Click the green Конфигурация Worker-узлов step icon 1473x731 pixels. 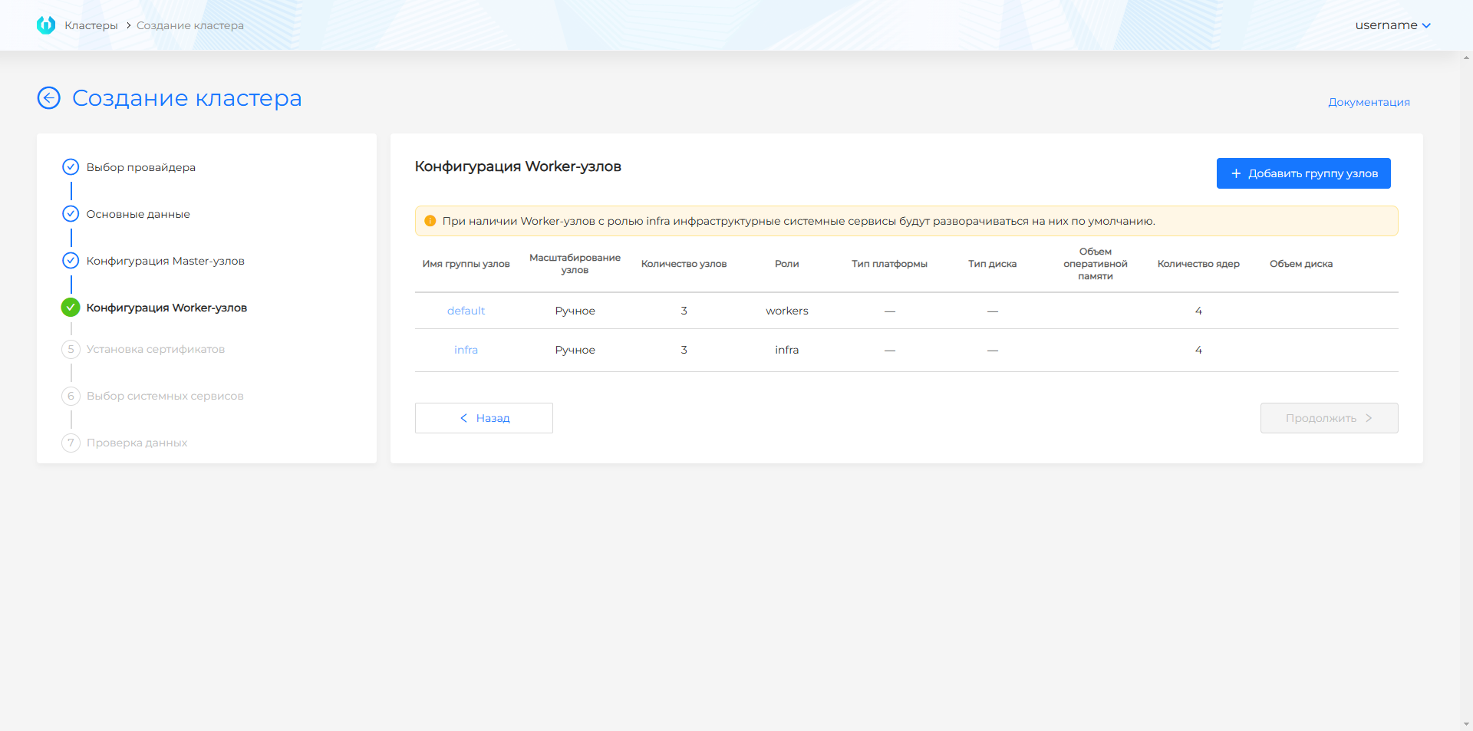71,308
